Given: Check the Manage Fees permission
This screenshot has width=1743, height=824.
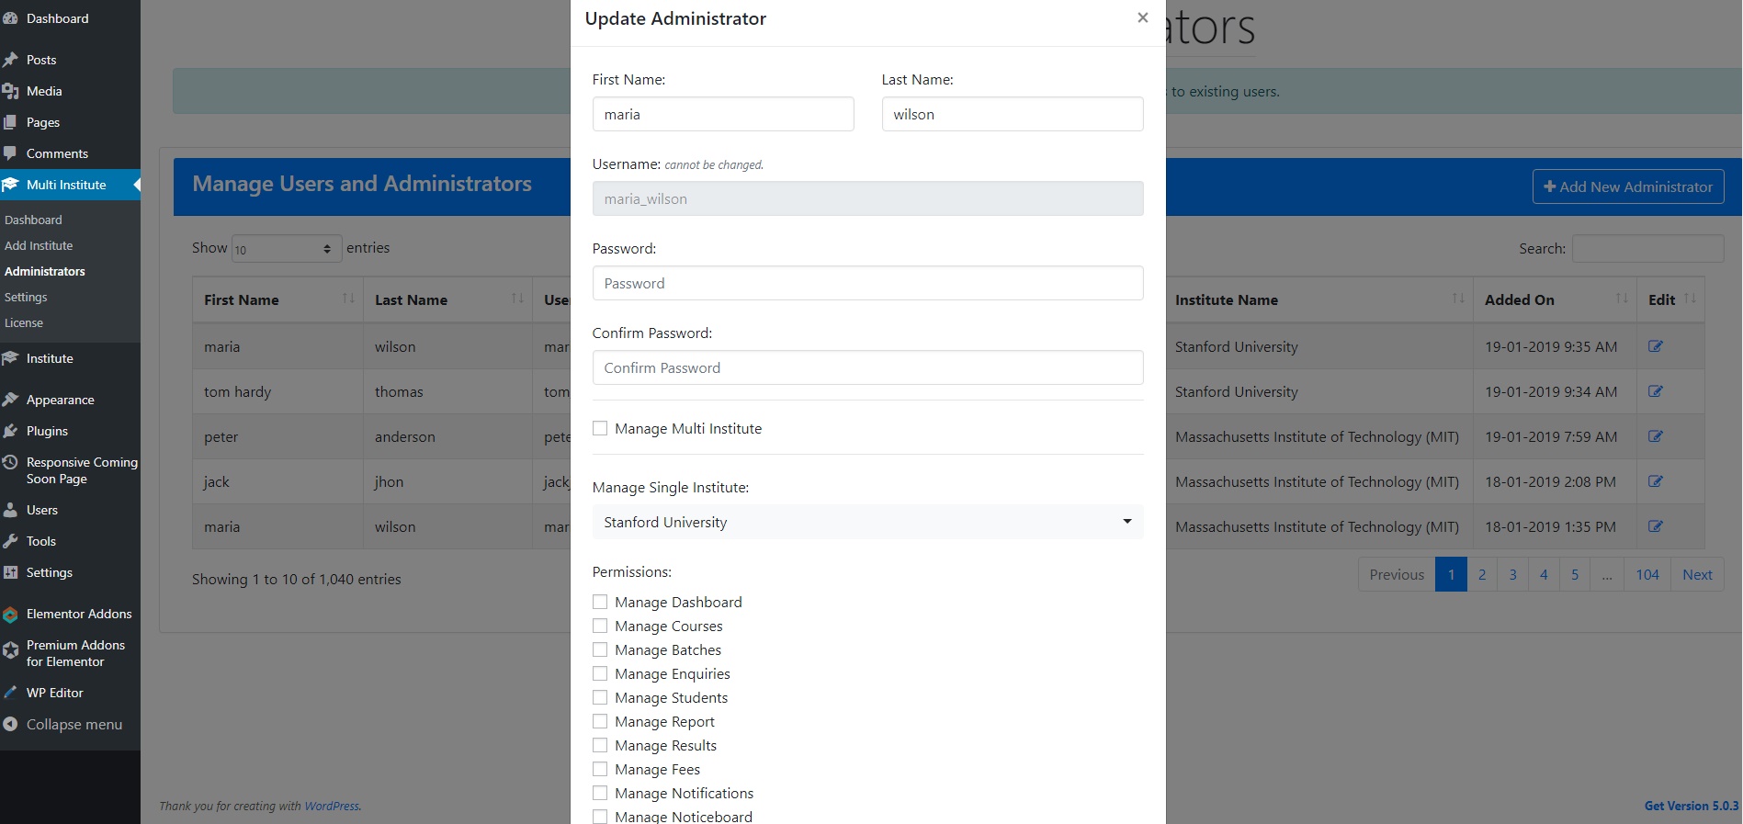Looking at the screenshot, I should [x=600, y=769].
